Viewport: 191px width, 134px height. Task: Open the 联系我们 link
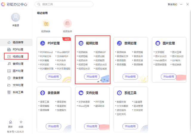(172, 4)
